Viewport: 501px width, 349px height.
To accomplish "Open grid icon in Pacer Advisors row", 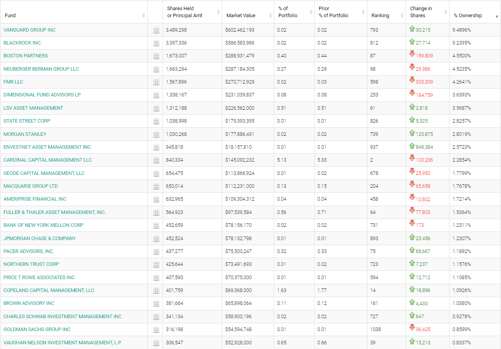I will pos(156,252).
